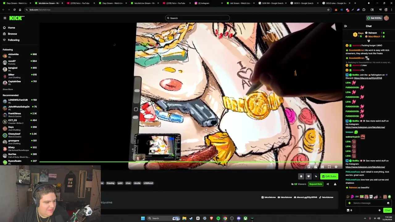Click the childhood stream tag
This screenshot has width=395, height=222.
point(148,183)
